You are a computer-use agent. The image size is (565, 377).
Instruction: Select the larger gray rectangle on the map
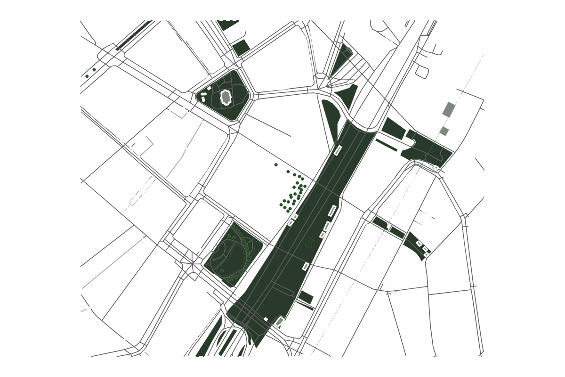449,109
